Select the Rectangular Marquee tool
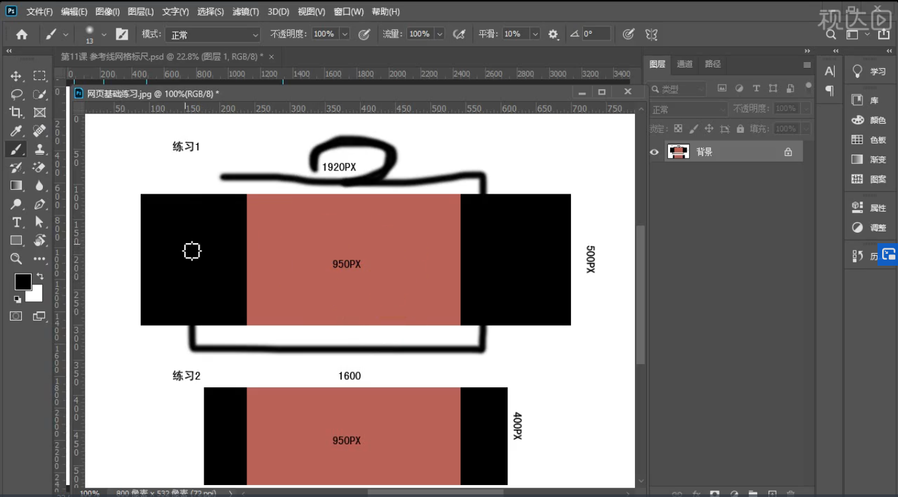The height and width of the screenshot is (497, 898). pyautogui.click(x=40, y=76)
